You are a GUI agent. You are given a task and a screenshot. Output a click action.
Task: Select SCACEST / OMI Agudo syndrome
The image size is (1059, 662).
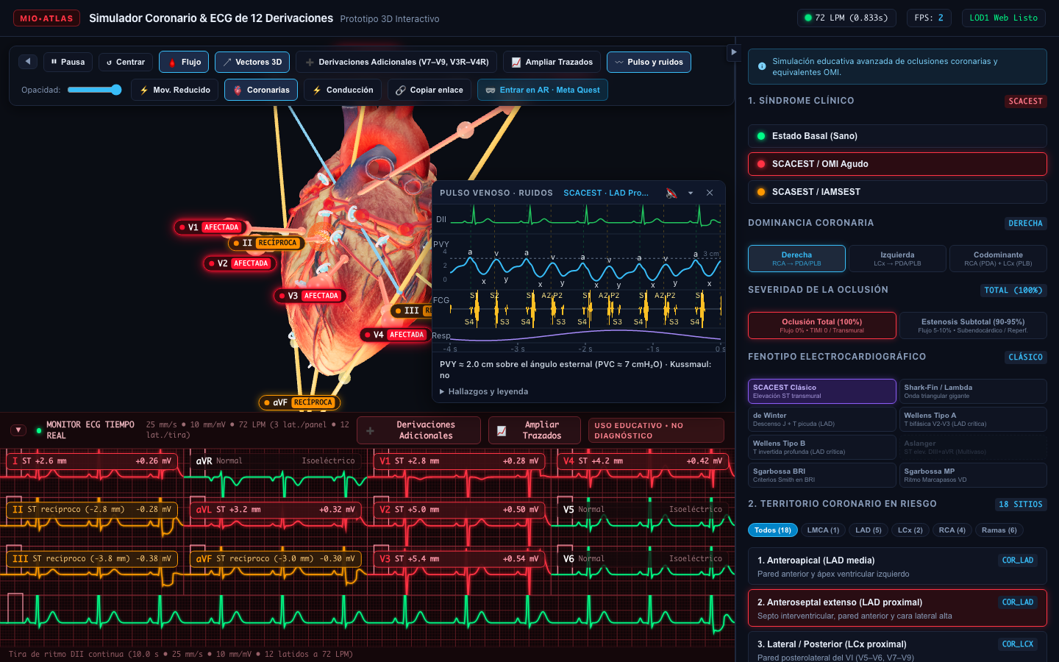tap(897, 164)
